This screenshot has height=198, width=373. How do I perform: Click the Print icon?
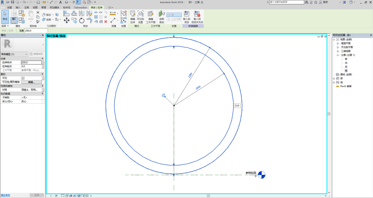click(38, 2)
